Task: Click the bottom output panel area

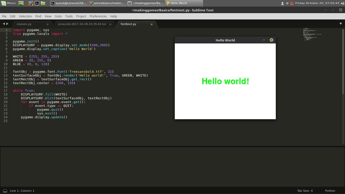Action: tap(173, 167)
